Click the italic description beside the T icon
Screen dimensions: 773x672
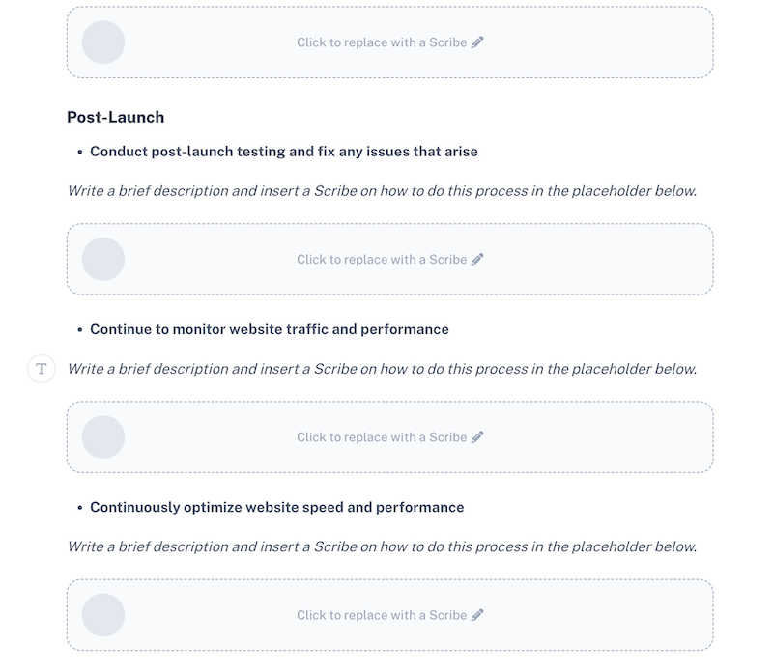(383, 369)
